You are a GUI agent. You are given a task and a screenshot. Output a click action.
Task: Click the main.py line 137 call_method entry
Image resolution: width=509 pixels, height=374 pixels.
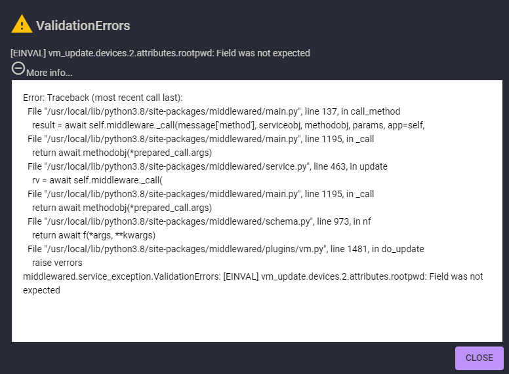[213, 111]
